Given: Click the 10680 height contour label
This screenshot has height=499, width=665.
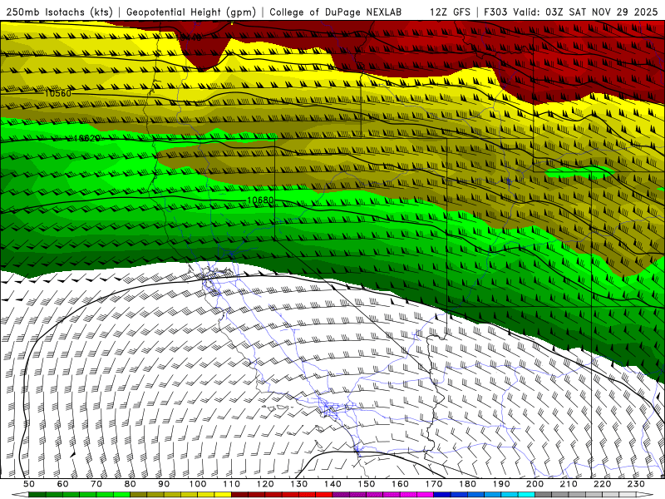Looking at the screenshot, I should point(260,200).
